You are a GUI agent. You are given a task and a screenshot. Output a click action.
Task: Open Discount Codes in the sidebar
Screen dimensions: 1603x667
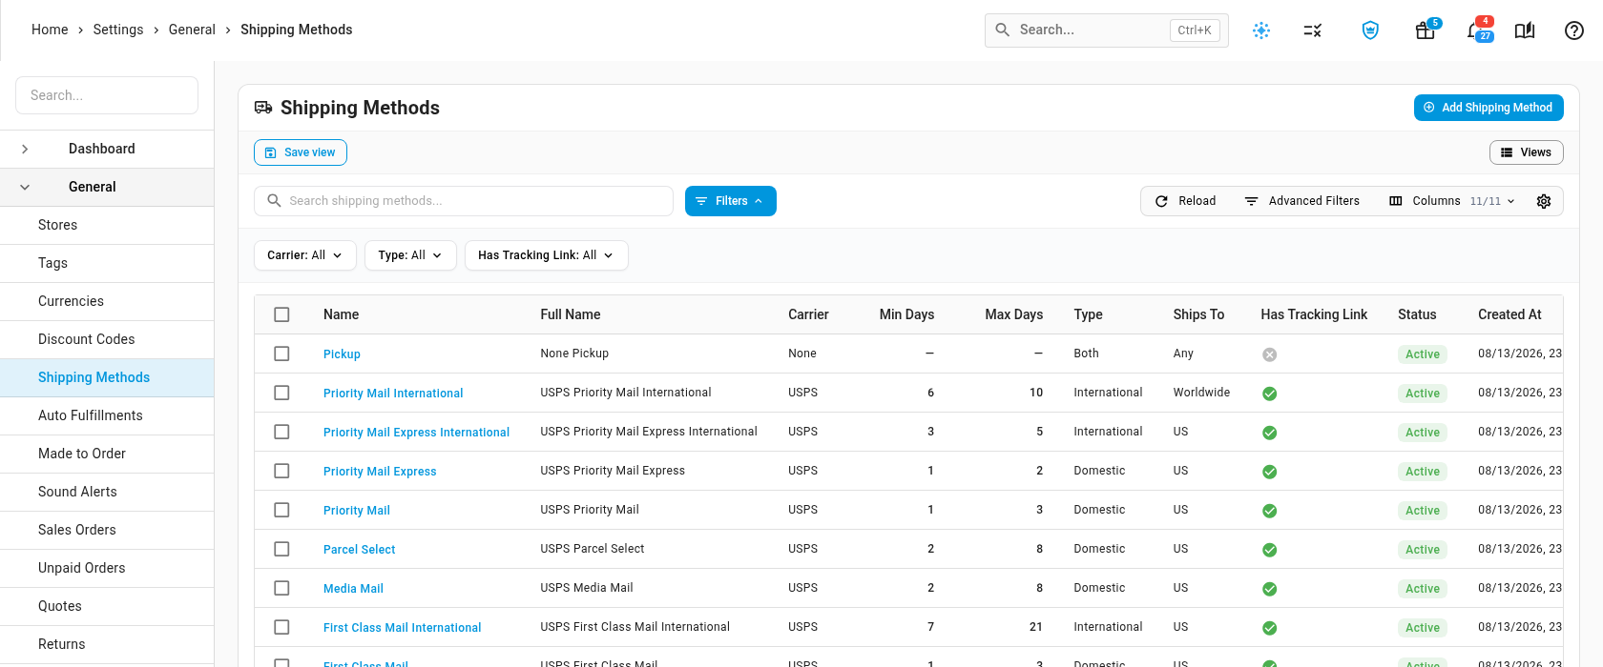[107, 339]
